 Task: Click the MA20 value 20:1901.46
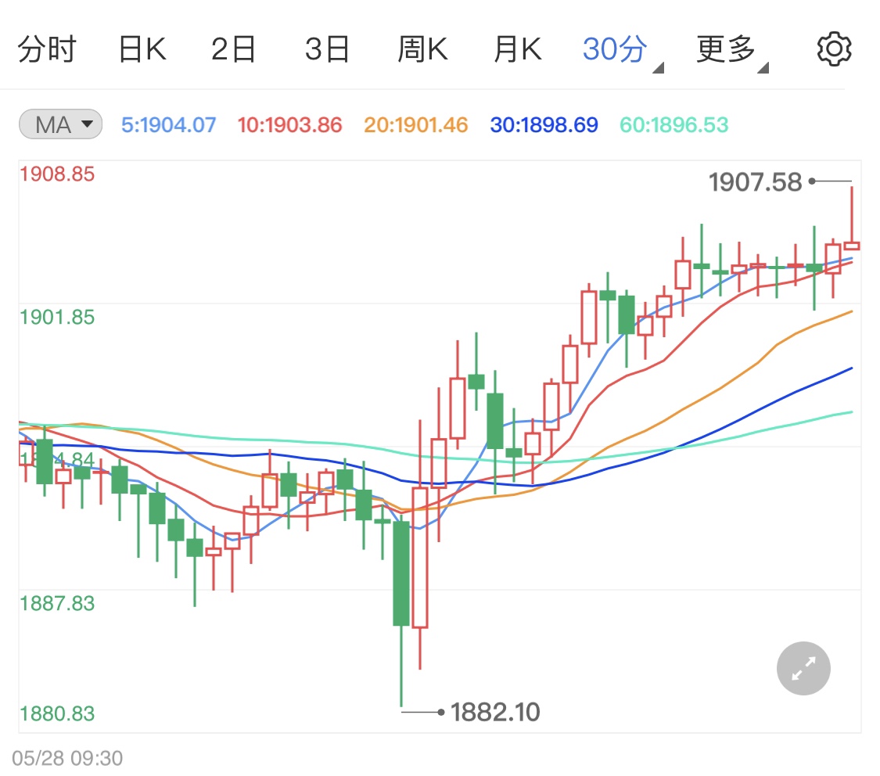(x=416, y=124)
